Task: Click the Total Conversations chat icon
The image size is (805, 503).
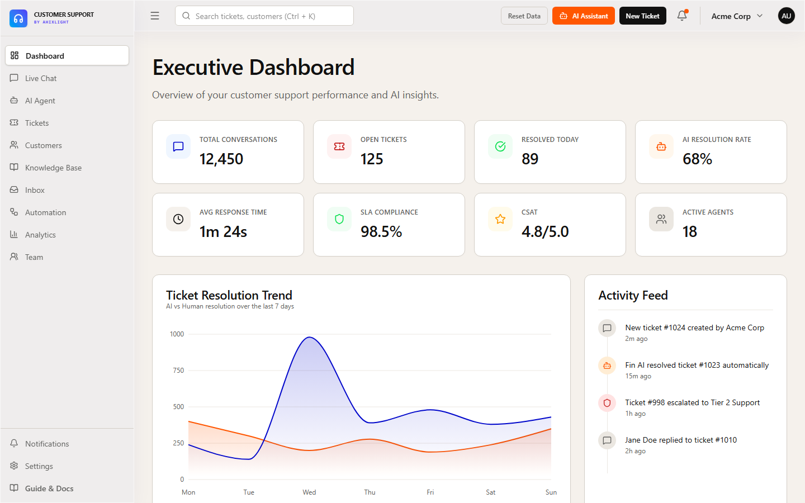Action: pyautogui.click(x=178, y=146)
